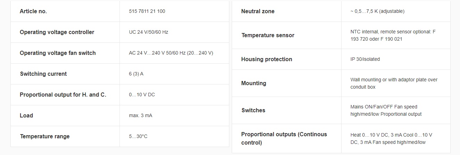Screen dimensions: 460x155
Task: Select IP 30/isolated housing protection value
Action: click(x=365, y=59)
